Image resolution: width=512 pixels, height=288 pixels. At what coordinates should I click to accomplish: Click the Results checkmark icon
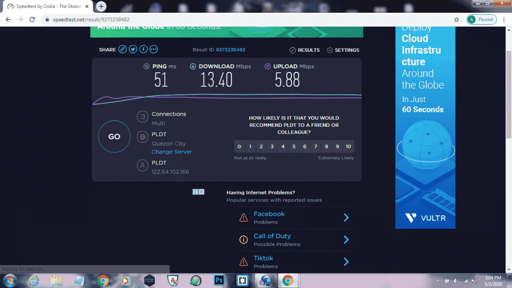click(292, 50)
